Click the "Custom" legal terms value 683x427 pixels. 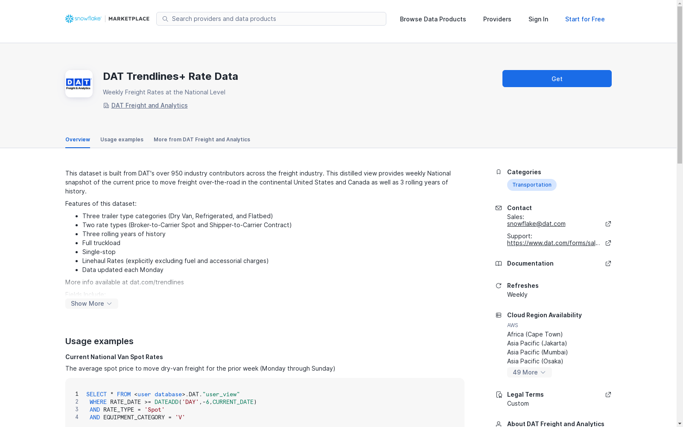[518, 404]
